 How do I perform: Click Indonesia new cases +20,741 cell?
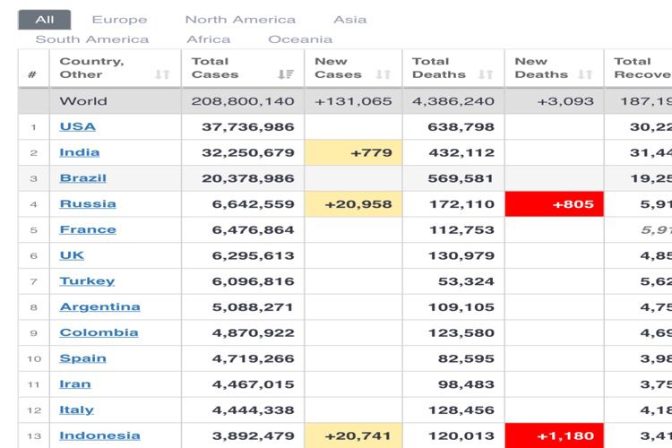(x=353, y=435)
